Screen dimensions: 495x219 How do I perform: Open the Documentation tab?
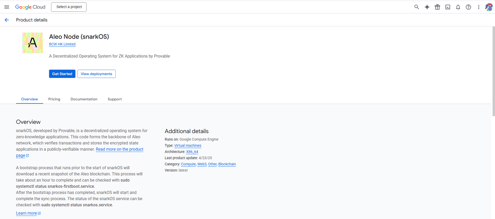(84, 99)
